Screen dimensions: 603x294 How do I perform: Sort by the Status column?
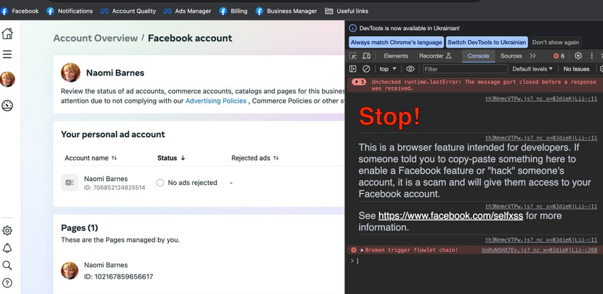coord(171,158)
